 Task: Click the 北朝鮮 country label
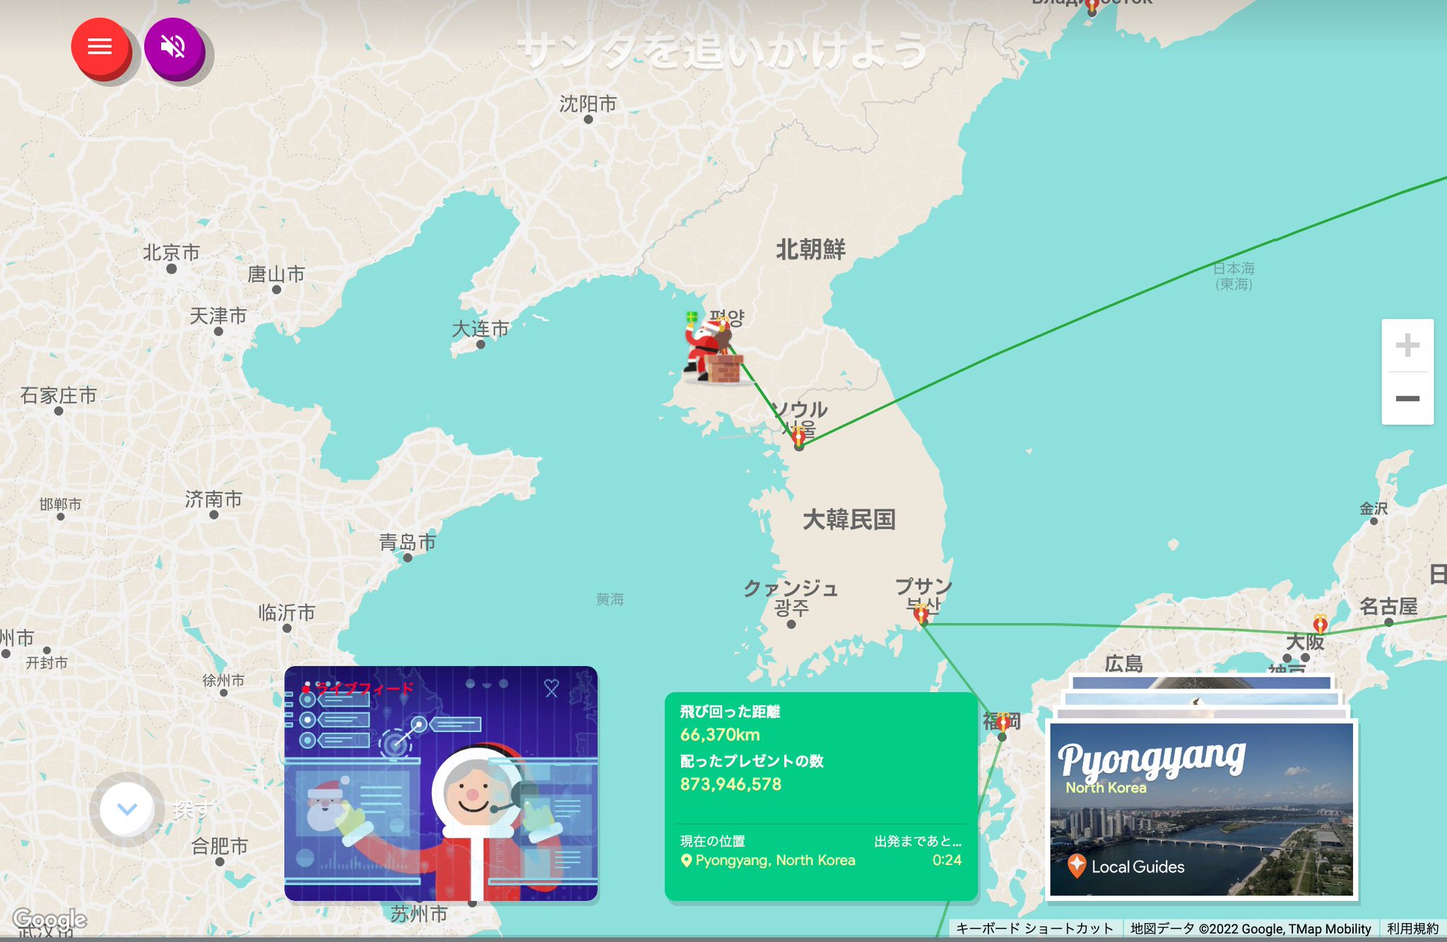(810, 249)
